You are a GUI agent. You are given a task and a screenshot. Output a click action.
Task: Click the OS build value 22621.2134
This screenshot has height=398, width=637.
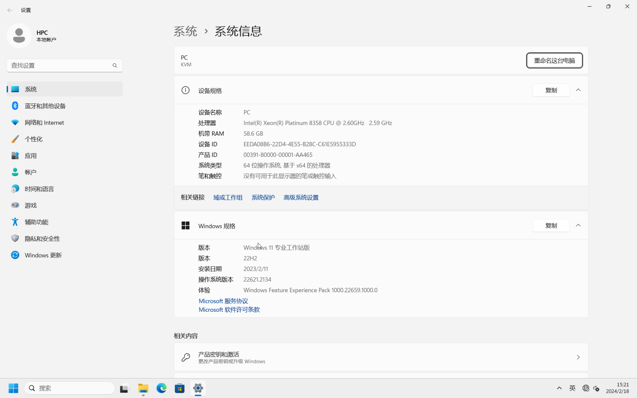[257, 279]
